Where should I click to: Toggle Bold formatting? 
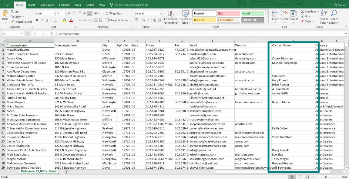[x=37, y=20]
